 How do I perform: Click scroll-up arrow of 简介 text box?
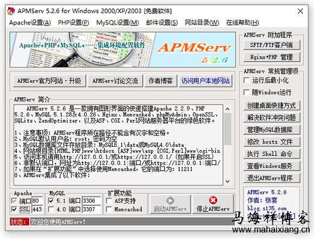click(x=227, y=109)
